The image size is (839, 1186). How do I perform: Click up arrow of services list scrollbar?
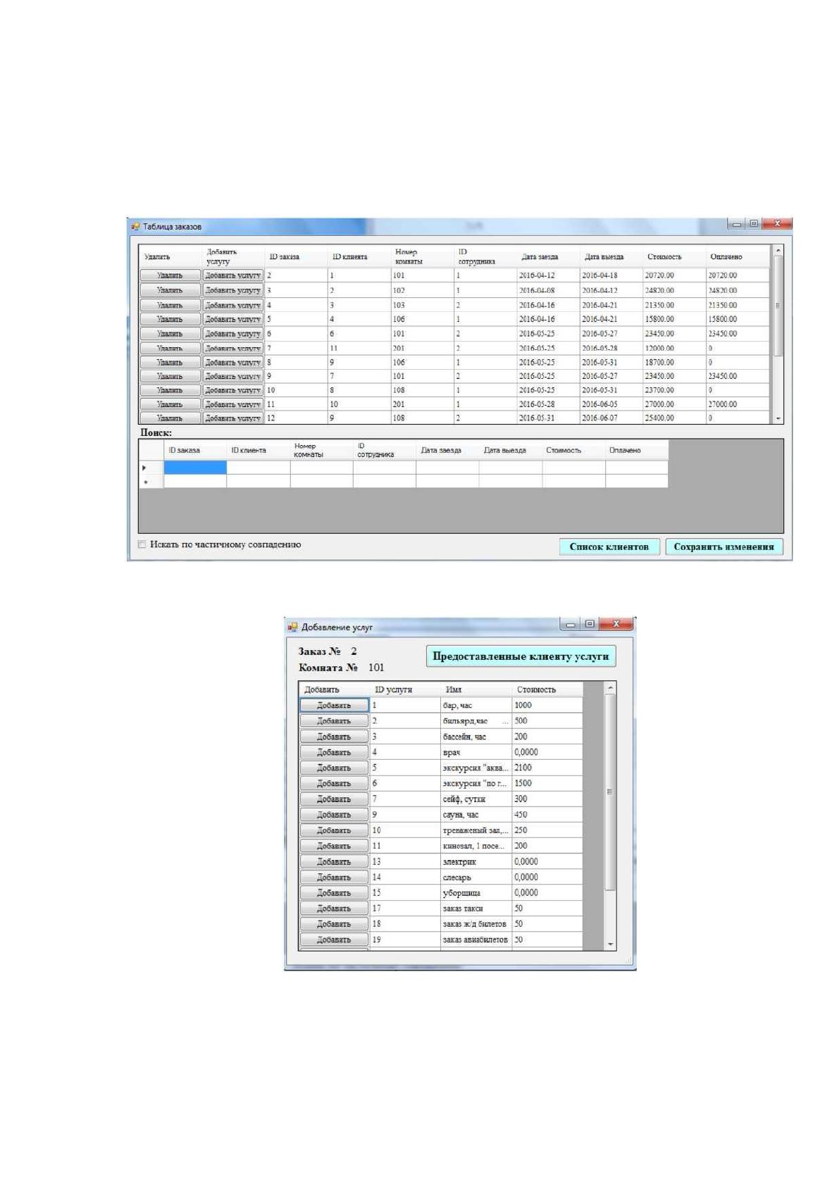610,687
